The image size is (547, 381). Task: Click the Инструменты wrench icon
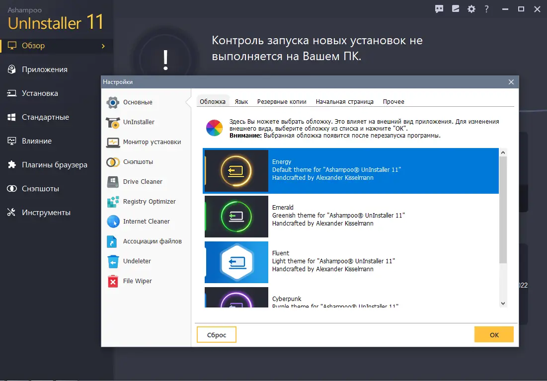pos(11,213)
